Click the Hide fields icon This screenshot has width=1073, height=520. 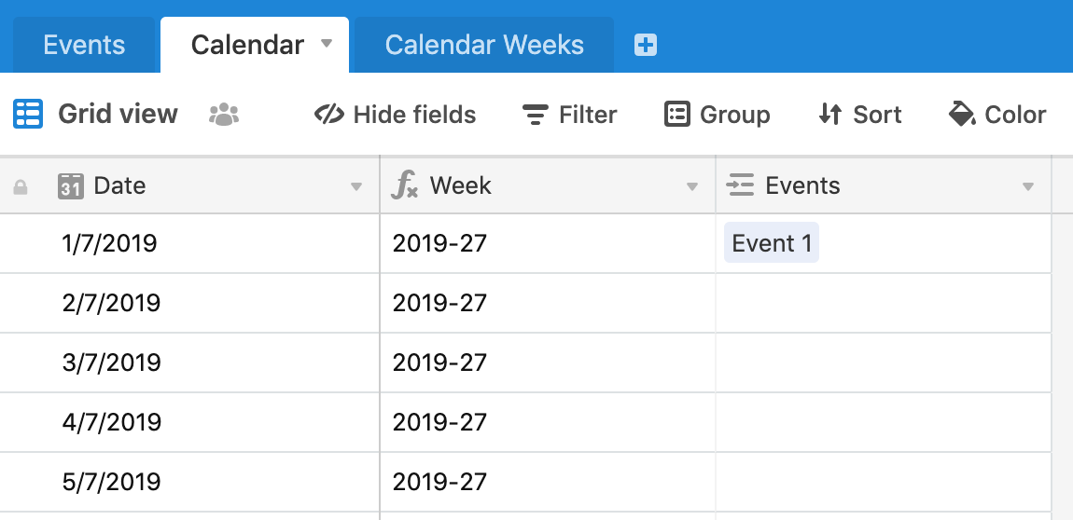329,114
